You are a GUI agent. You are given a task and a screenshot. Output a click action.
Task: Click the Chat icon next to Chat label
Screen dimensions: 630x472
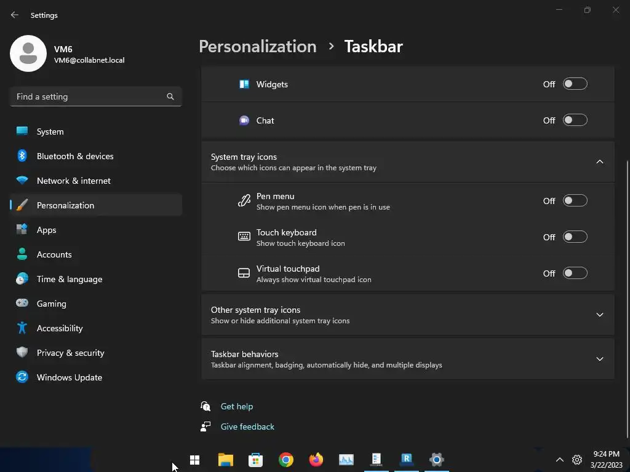pyautogui.click(x=244, y=120)
